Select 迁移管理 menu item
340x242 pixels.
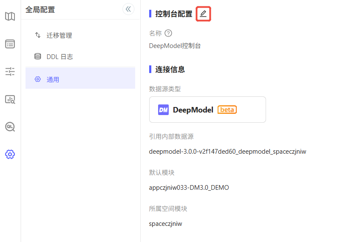80,35
